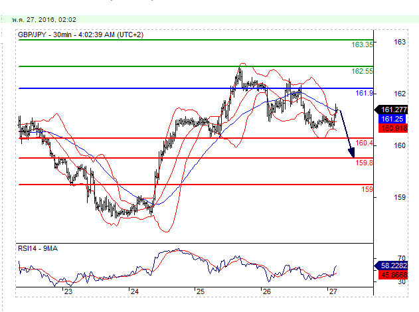Image resolution: width=419 pixels, height=312 pixels.
Task: Select the red 45.8668 RSI average tag
Action: [x=394, y=273]
